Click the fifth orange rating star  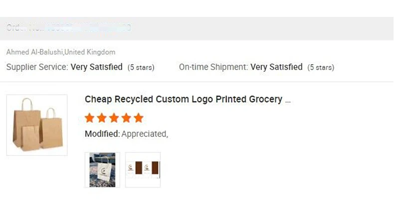coord(138,118)
